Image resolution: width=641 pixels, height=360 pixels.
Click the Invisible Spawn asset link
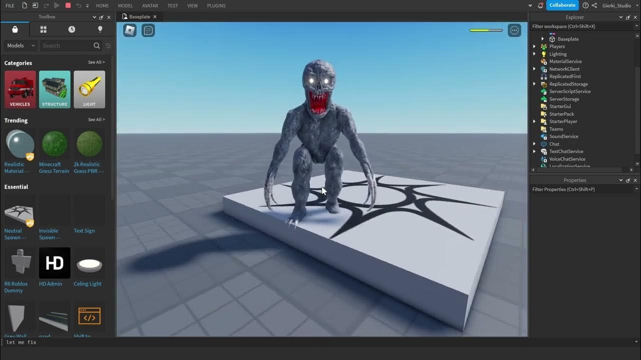49,234
